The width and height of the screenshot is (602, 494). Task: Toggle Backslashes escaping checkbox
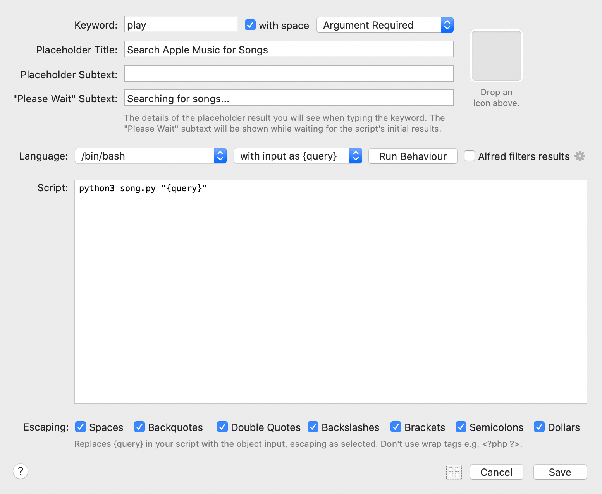[313, 427]
